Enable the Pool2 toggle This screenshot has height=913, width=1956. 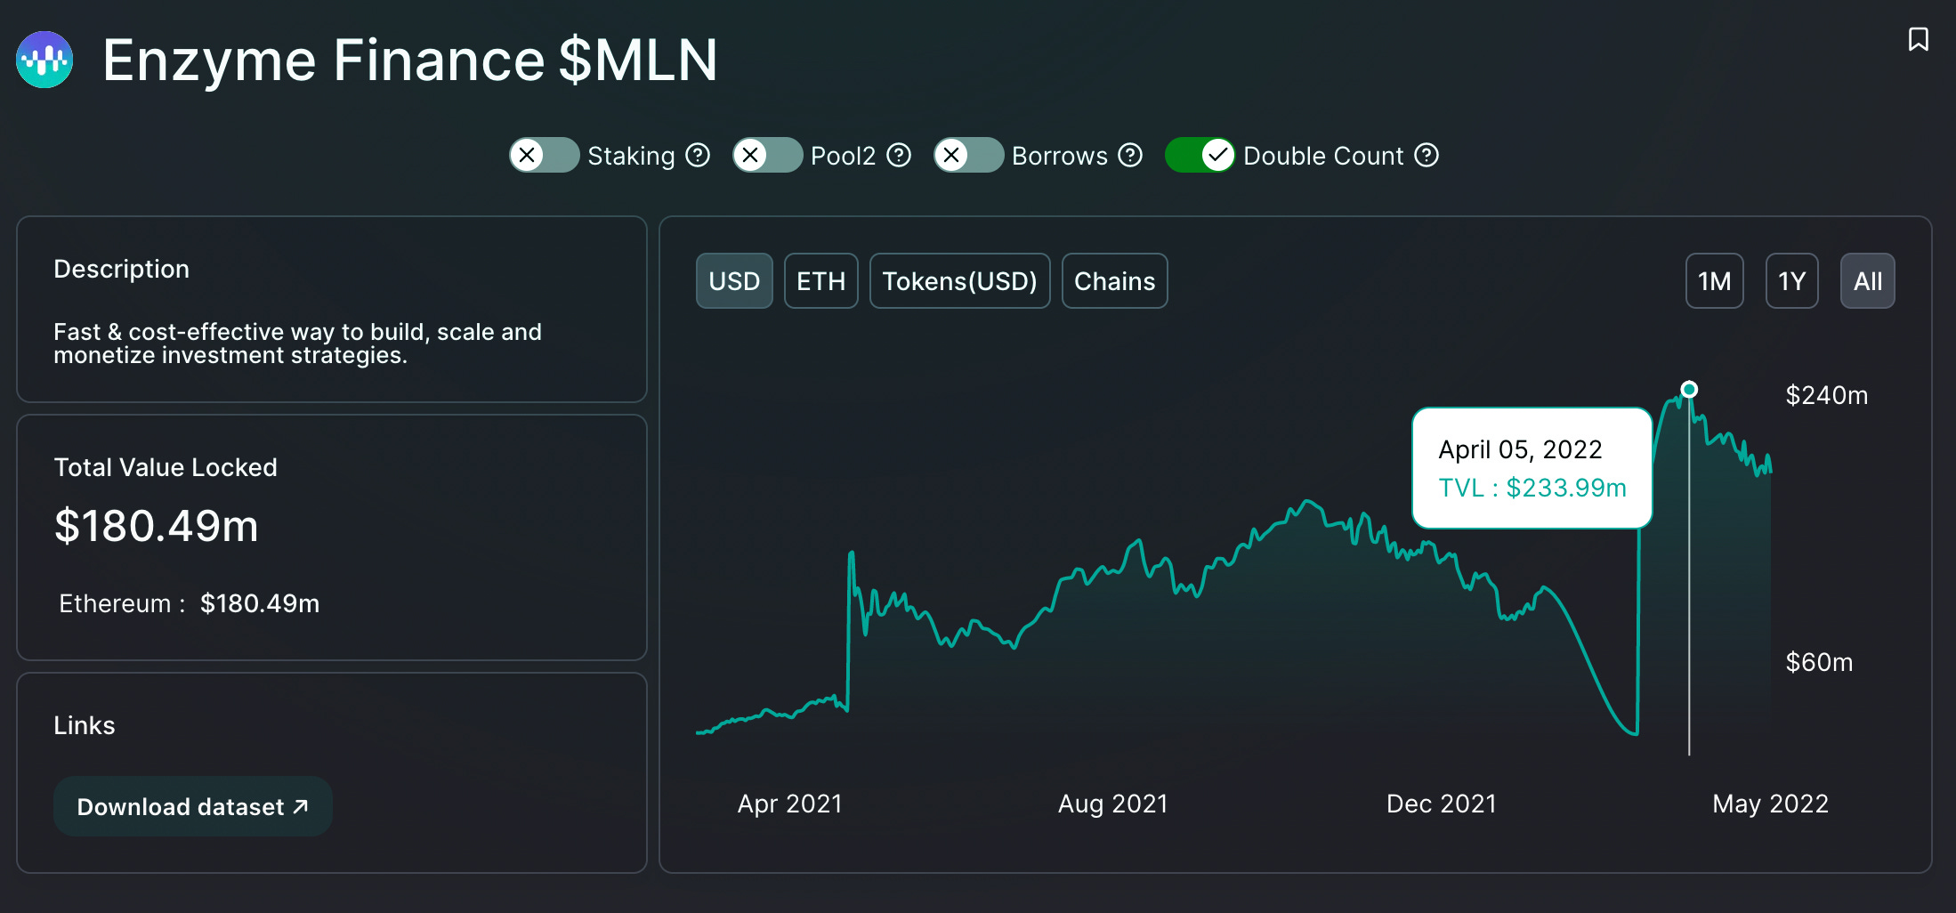(767, 155)
